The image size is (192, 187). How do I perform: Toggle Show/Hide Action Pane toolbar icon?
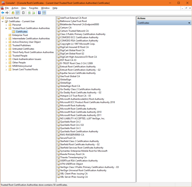[x=44, y=13]
